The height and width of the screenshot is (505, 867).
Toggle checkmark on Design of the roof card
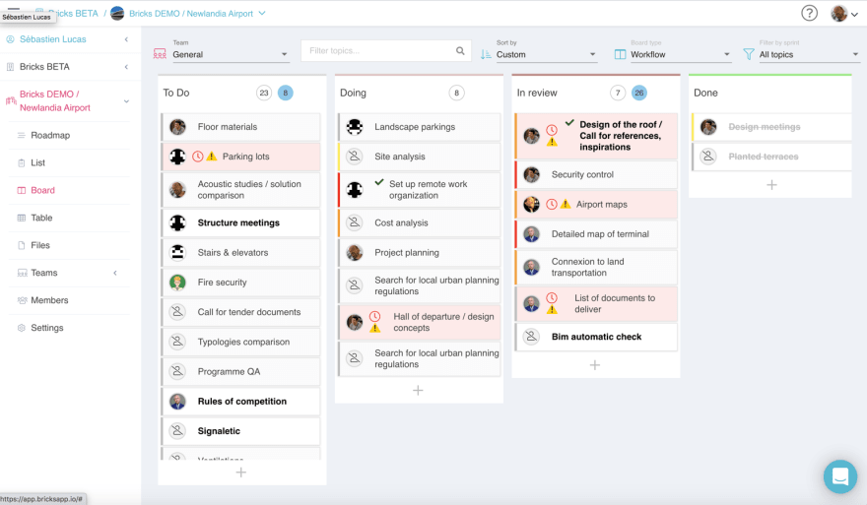569,123
